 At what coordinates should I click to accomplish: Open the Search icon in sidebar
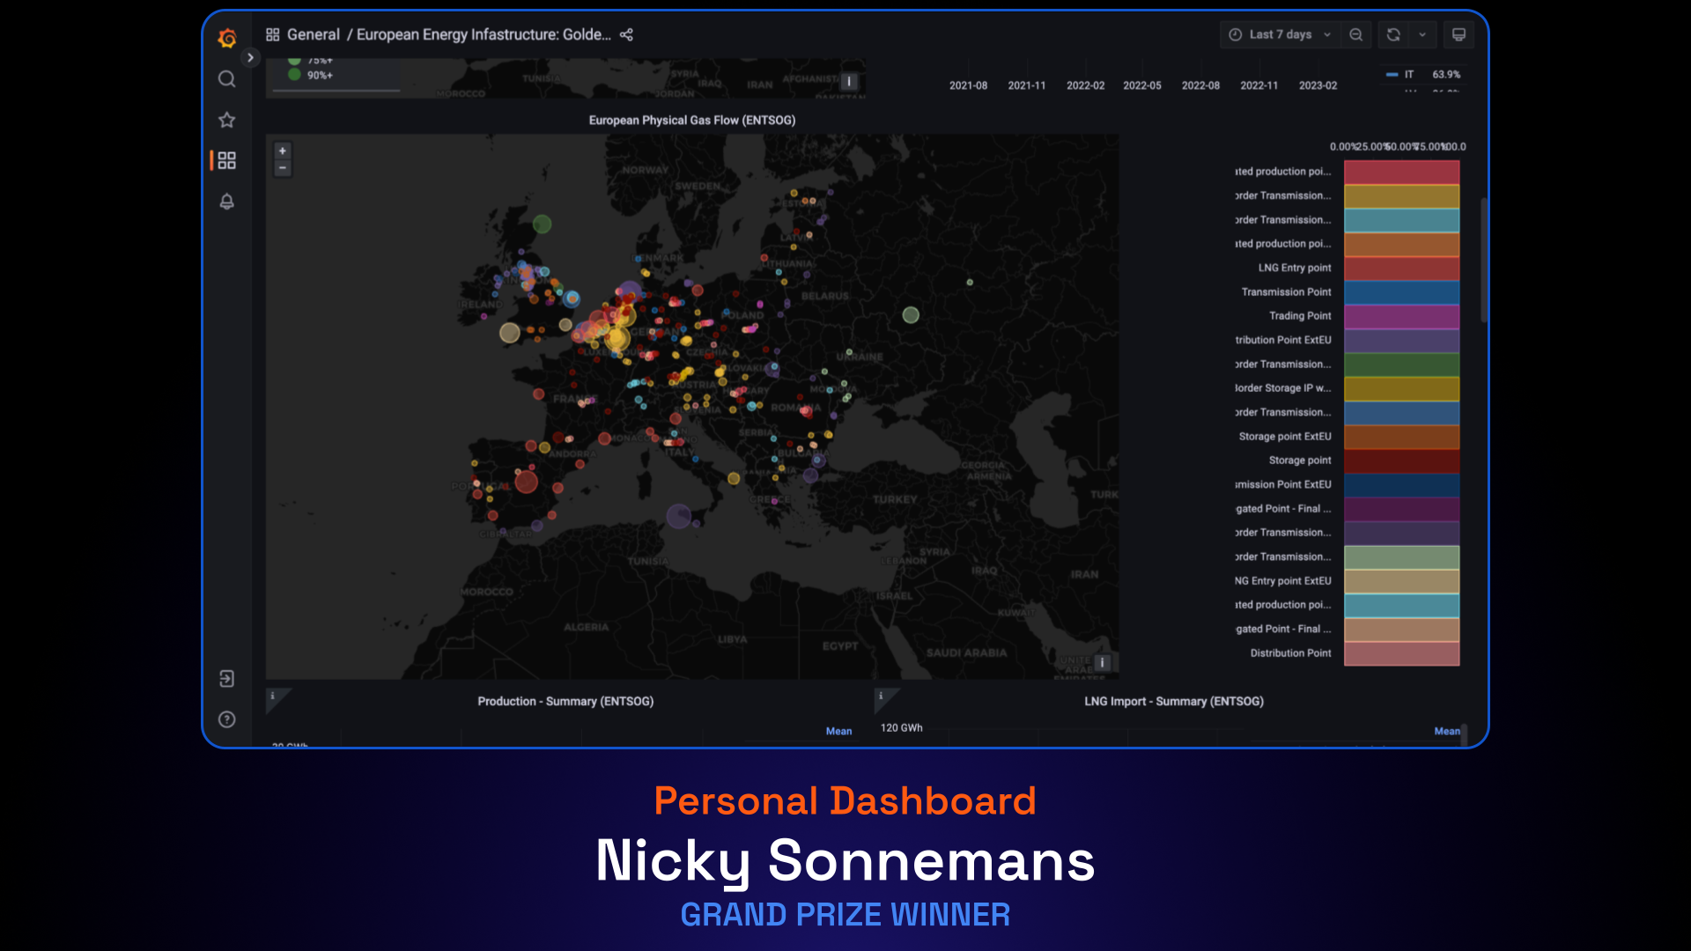pyautogui.click(x=226, y=78)
